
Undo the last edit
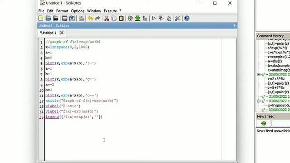click(x=90, y=18)
